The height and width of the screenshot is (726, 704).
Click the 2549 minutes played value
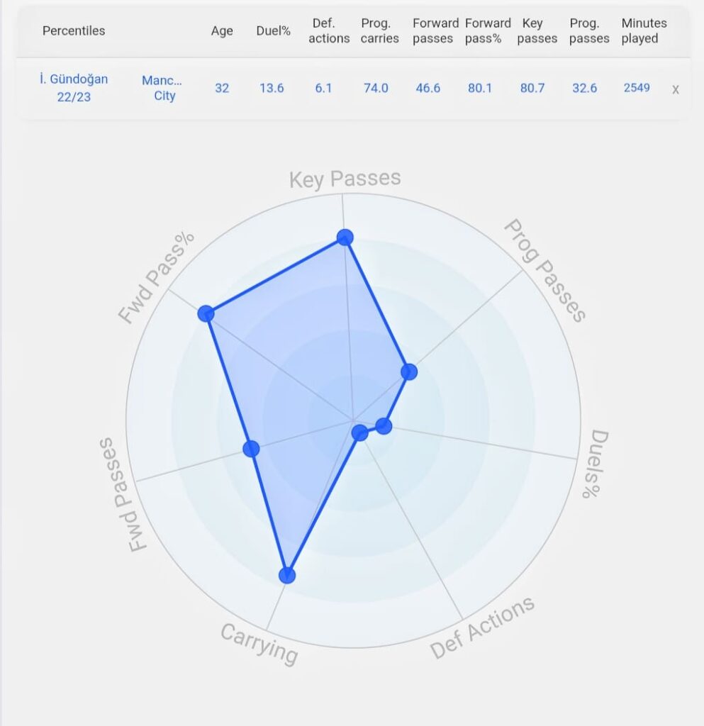(637, 88)
